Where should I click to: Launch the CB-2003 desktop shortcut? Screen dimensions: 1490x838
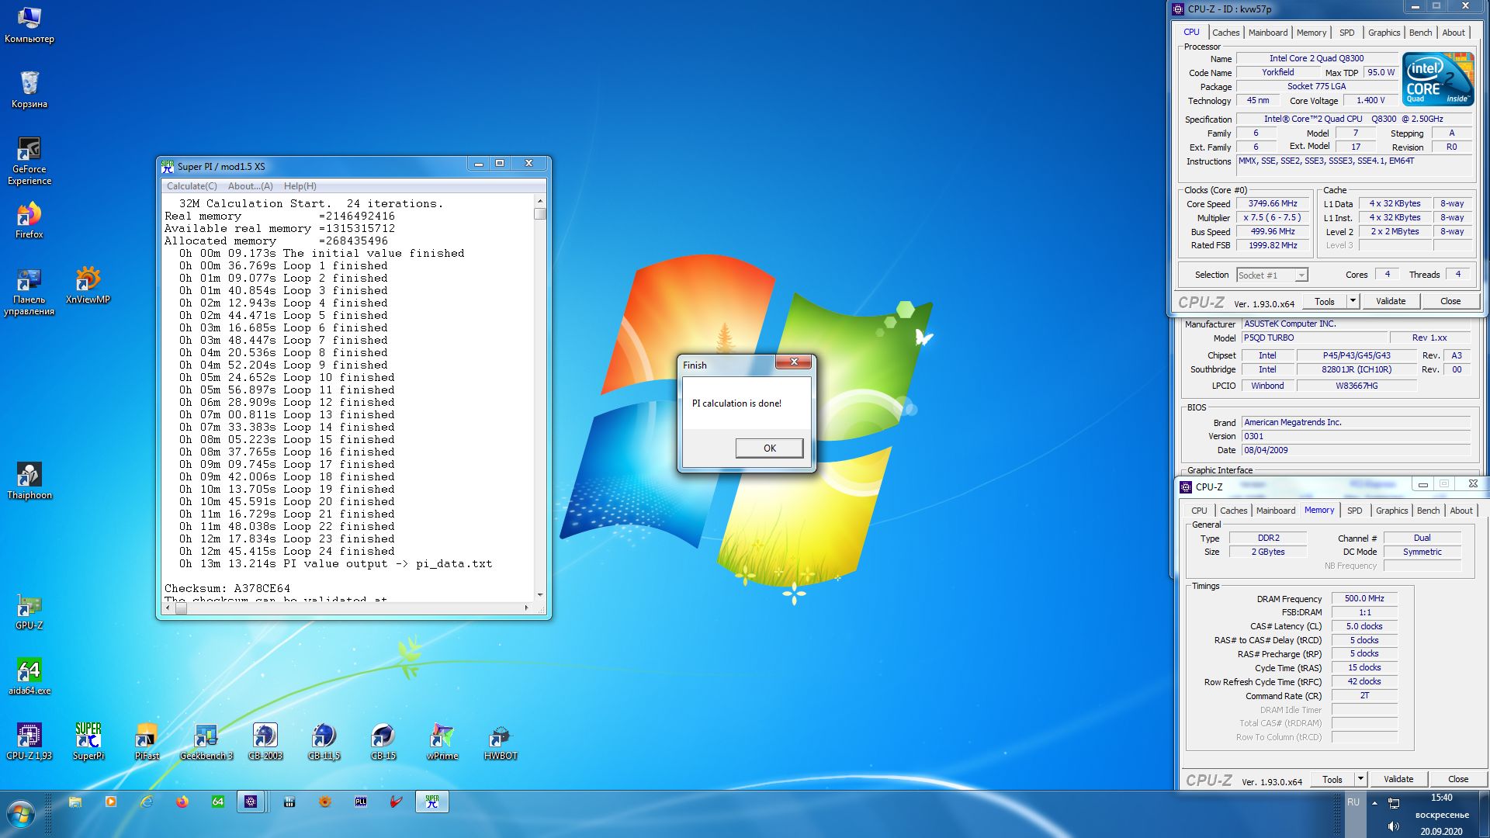click(x=265, y=741)
